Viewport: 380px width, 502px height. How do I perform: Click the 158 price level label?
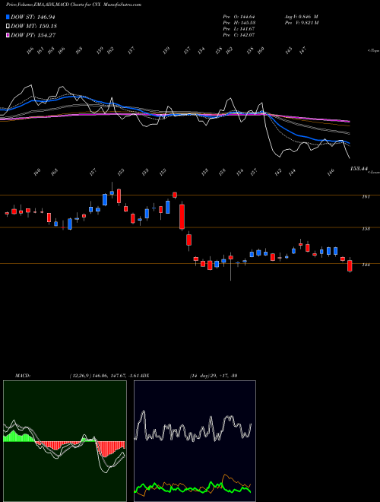point(366,229)
